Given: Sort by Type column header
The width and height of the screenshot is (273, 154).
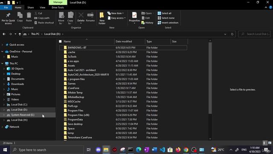Looking at the screenshot, I should point(158,41).
